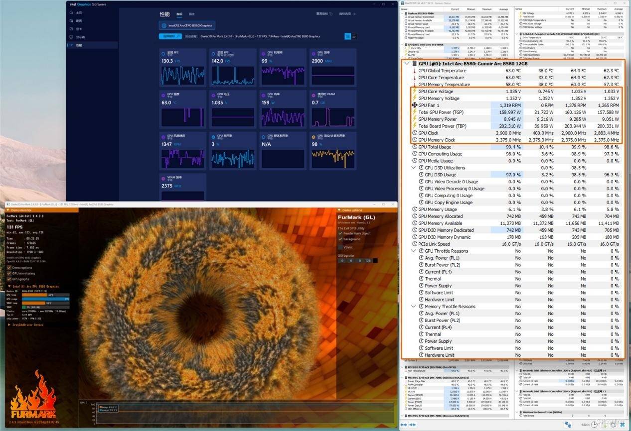Screen dimensions: 631x431
Task: Uncheck the Demo options checkbox in FurMark
Action: click(x=9, y=268)
